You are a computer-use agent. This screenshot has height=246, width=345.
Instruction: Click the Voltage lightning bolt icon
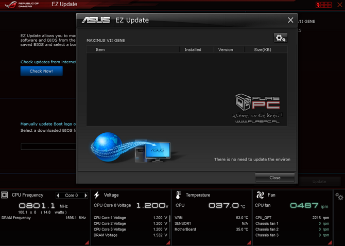tap(97, 195)
